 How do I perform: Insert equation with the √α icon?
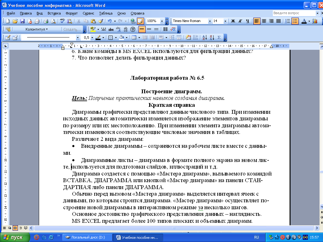point(173,29)
